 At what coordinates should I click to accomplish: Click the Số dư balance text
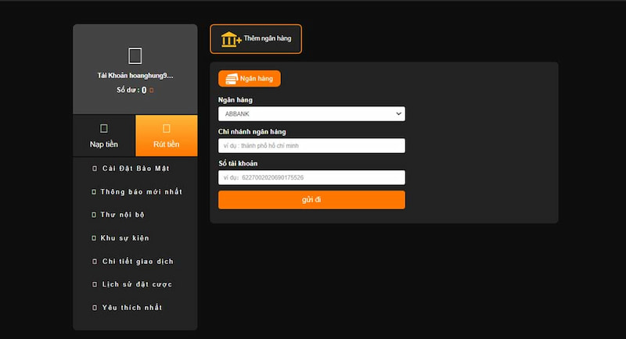(x=131, y=91)
